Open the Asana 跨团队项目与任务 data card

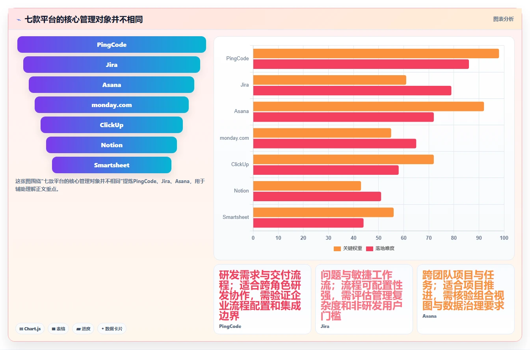point(466,299)
